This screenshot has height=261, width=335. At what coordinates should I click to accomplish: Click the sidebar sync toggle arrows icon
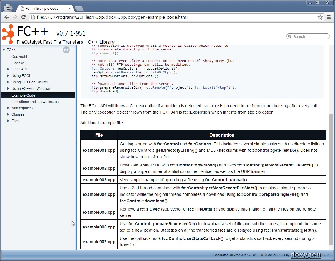[66, 50]
